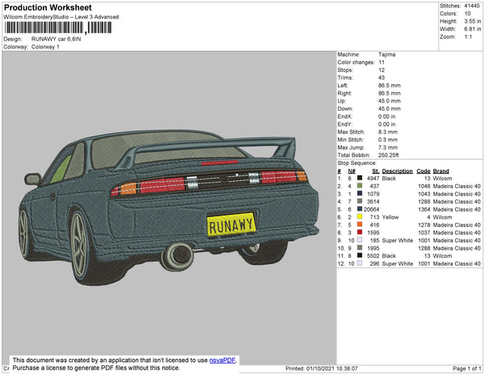485x375 pixels.
Task: Click the Super White swatch in stop 9
Action: tap(359, 240)
